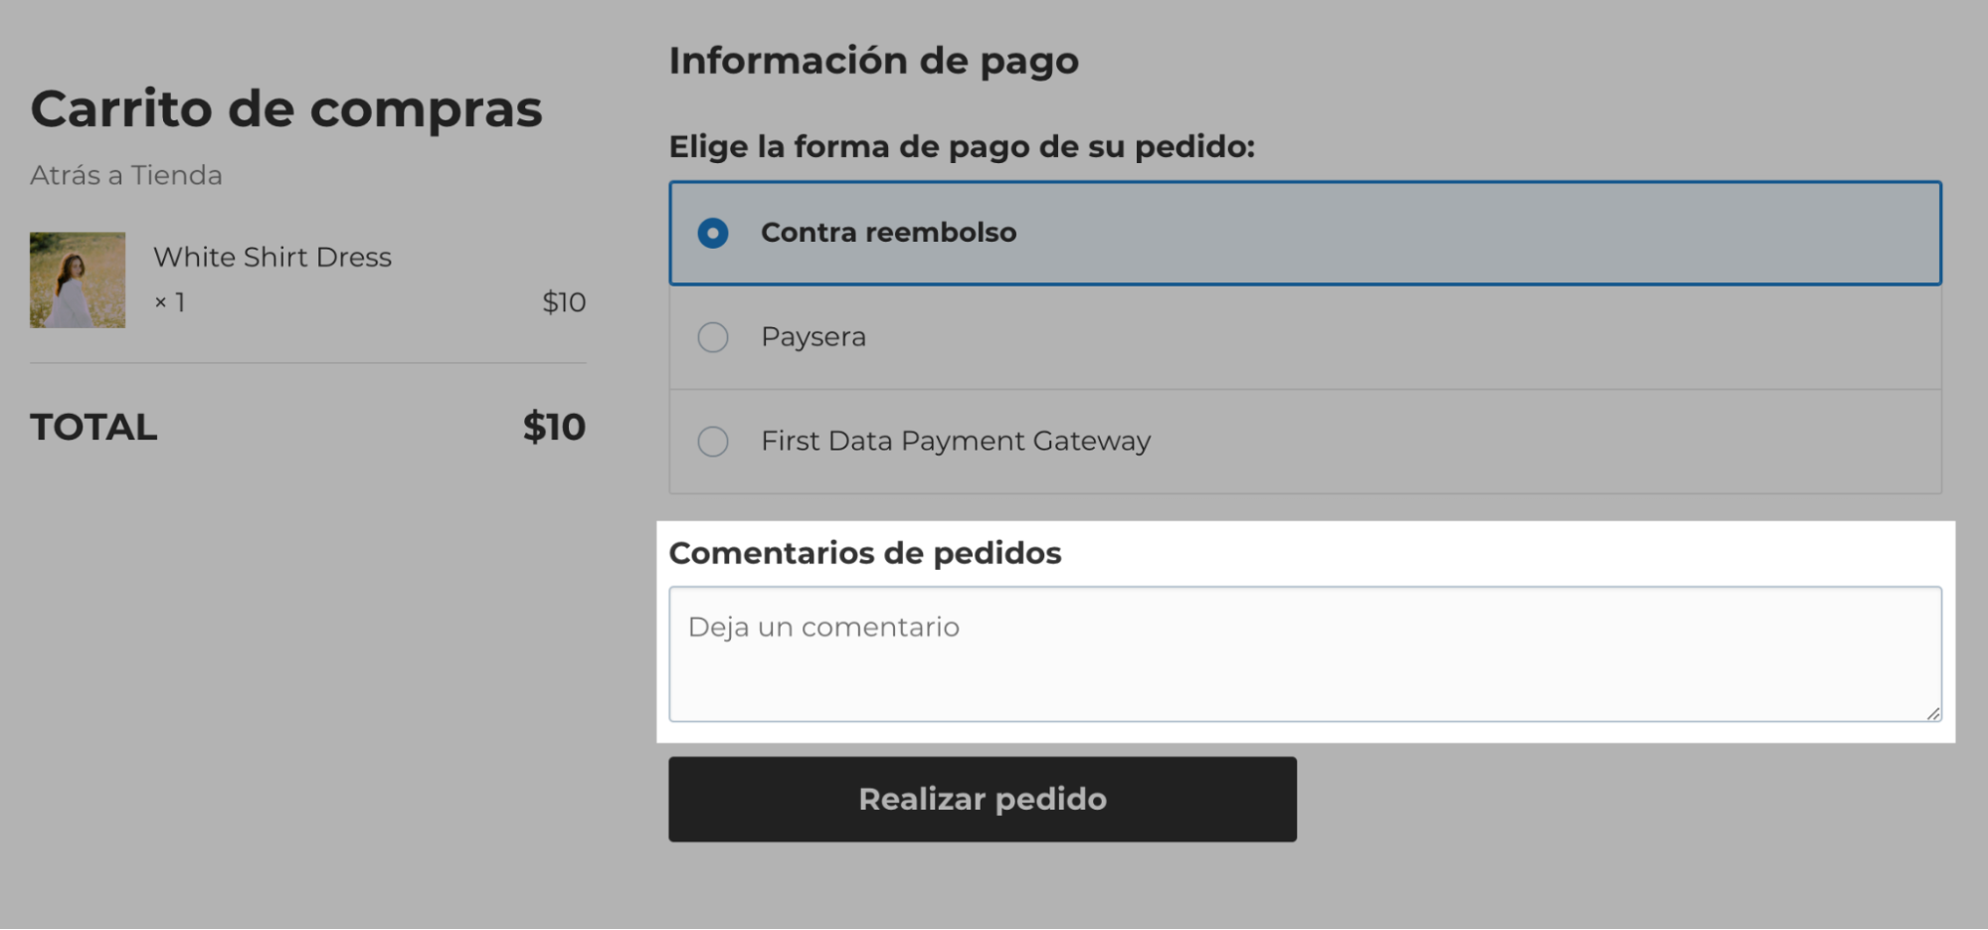Click the TOTAL amount of $10
This screenshot has height=930, width=1988.
[554, 426]
